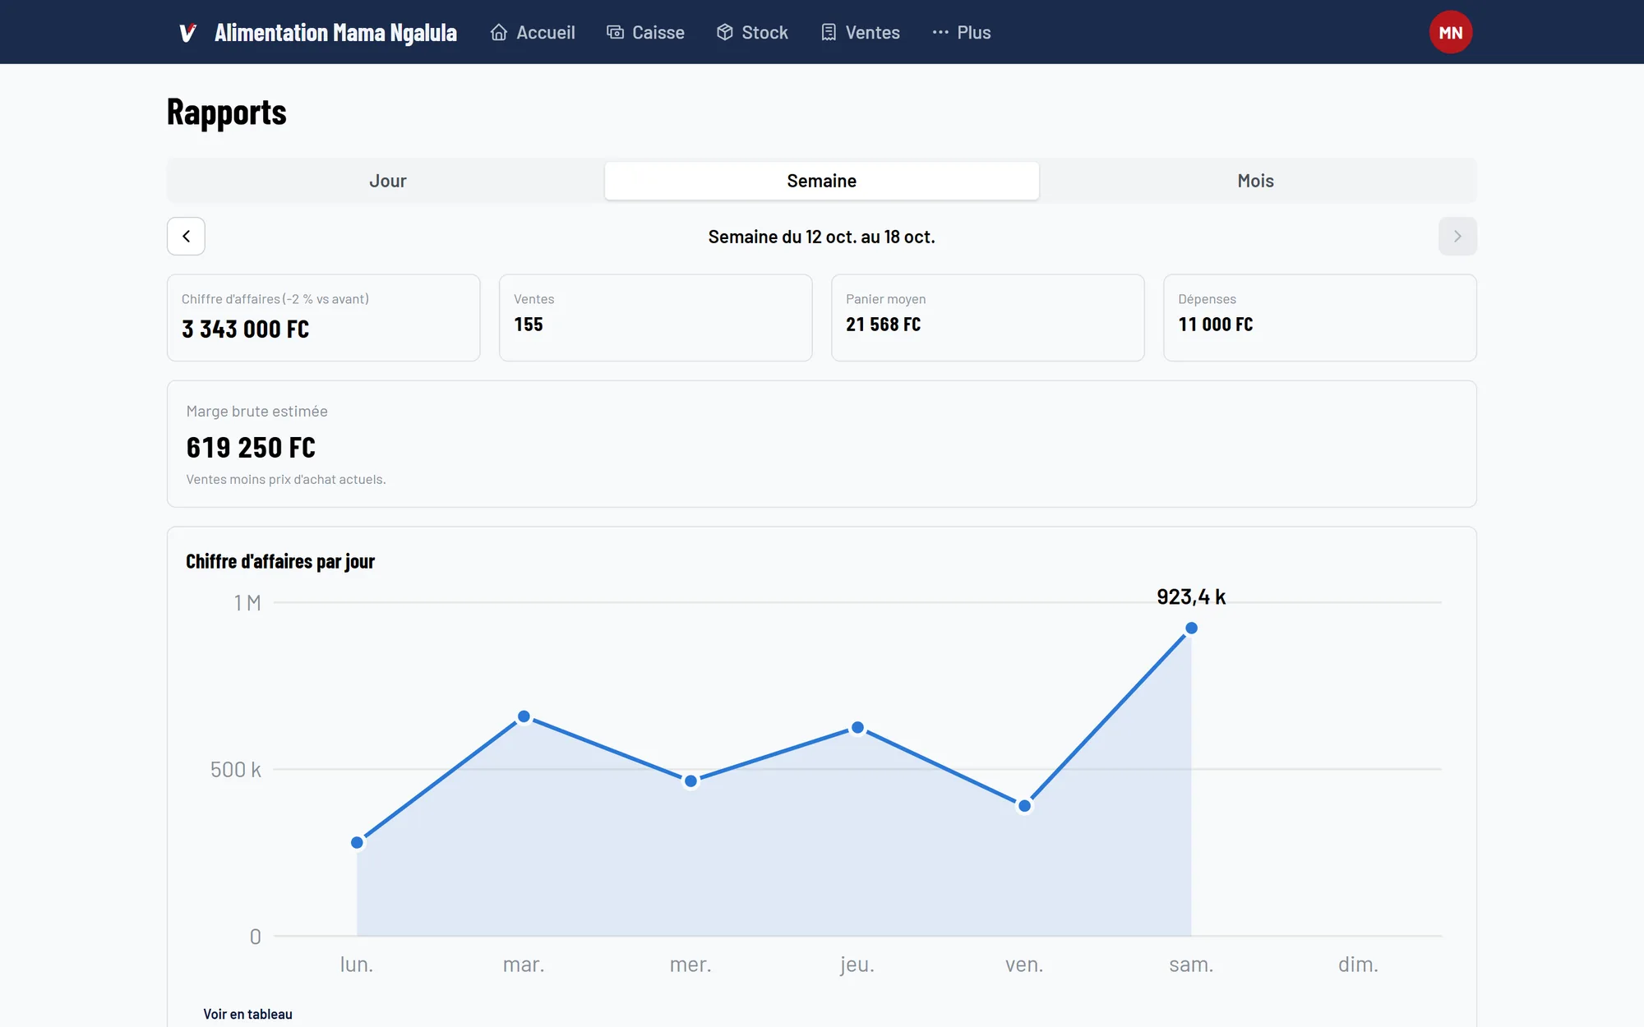The width and height of the screenshot is (1644, 1027).
Task: Click the Dépenses 11 000 FC value
Action: (1216, 325)
